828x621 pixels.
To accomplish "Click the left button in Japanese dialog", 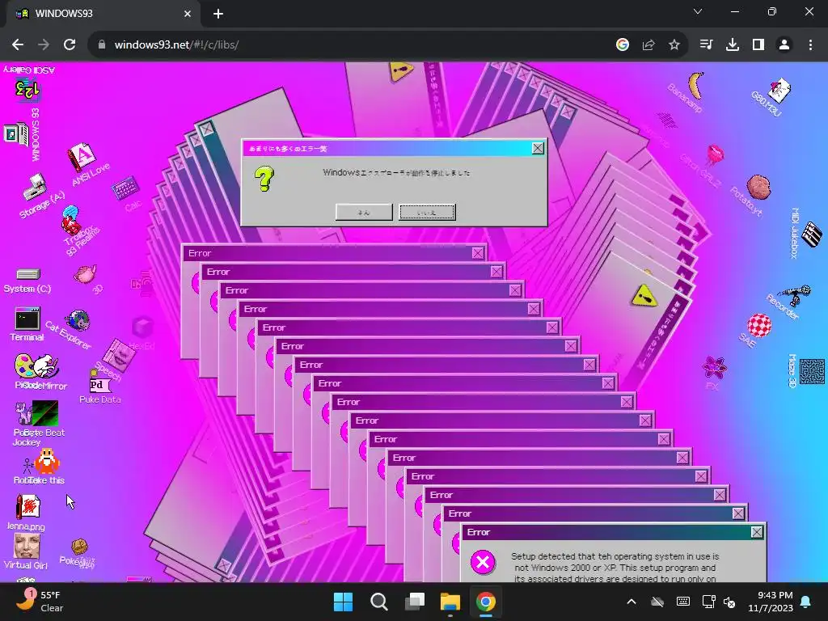I will tap(364, 213).
